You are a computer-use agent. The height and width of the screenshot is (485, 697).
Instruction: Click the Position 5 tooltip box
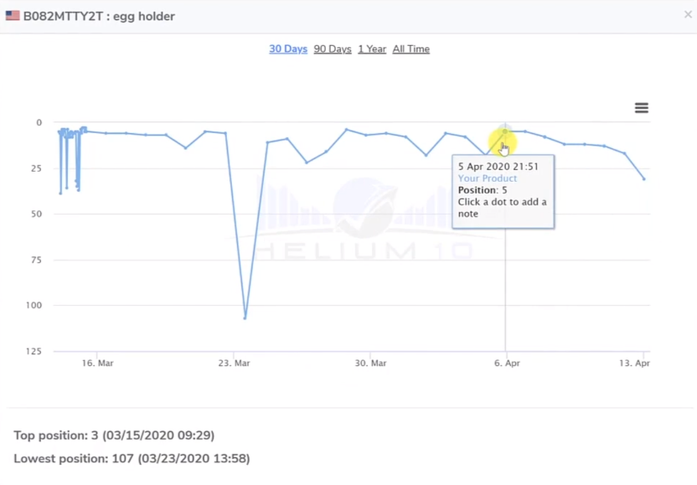(503, 191)
